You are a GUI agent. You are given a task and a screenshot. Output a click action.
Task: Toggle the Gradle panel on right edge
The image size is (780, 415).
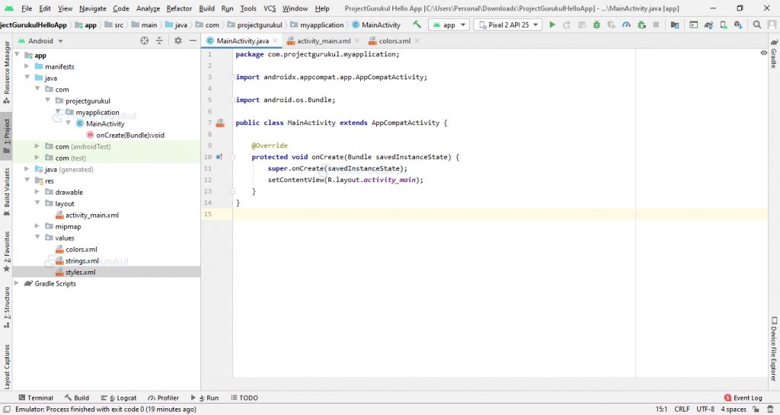tap(773, 58)
